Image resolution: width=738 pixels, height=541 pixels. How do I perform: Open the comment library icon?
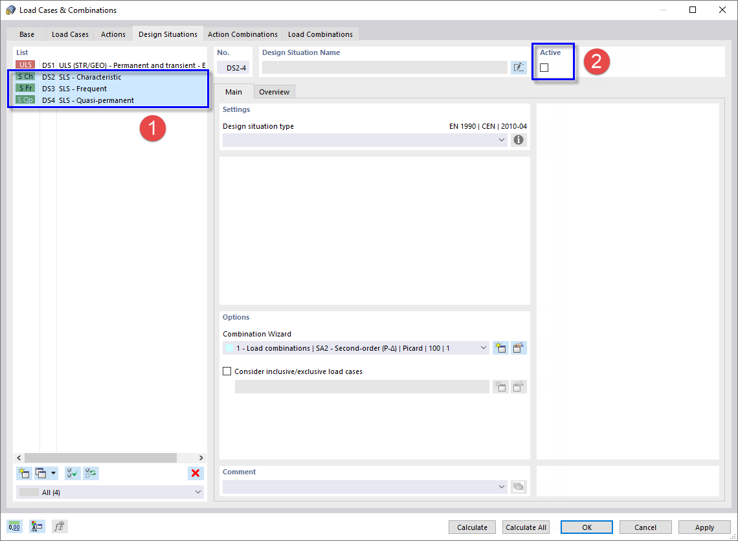[518, 487]
